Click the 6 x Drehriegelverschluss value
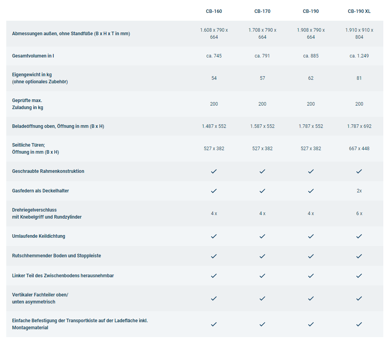The image size is (388, 341). [359, 214]
